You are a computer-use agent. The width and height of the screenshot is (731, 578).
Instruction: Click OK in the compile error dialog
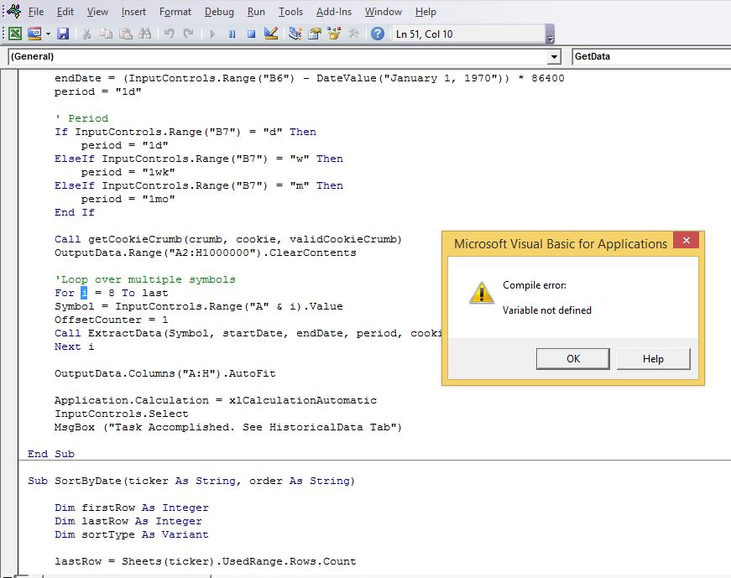point(573,359)
